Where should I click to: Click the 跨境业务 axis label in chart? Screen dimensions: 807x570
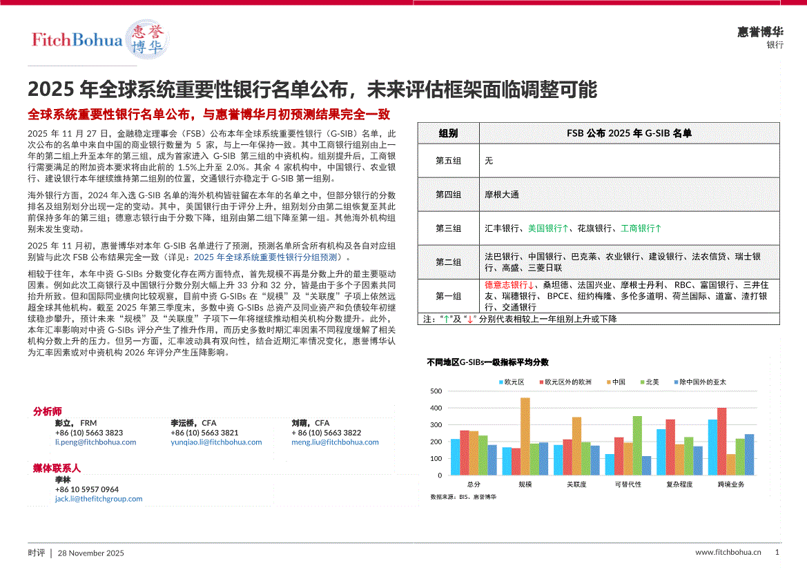tap(730, 485)
